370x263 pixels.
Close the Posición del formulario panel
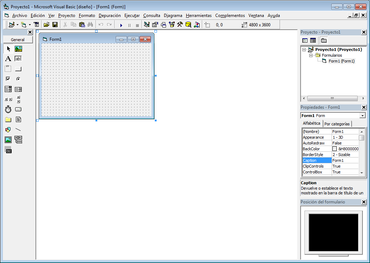(363, 202)
